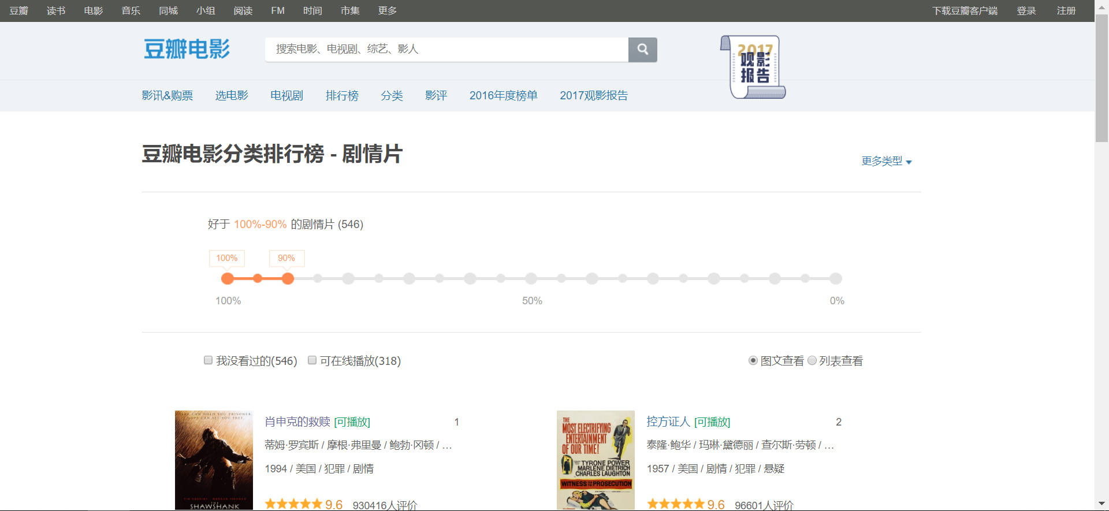1109x511 pixels.
Task: Open the 控方证人 movie title link
Action: tap(668, 422)
